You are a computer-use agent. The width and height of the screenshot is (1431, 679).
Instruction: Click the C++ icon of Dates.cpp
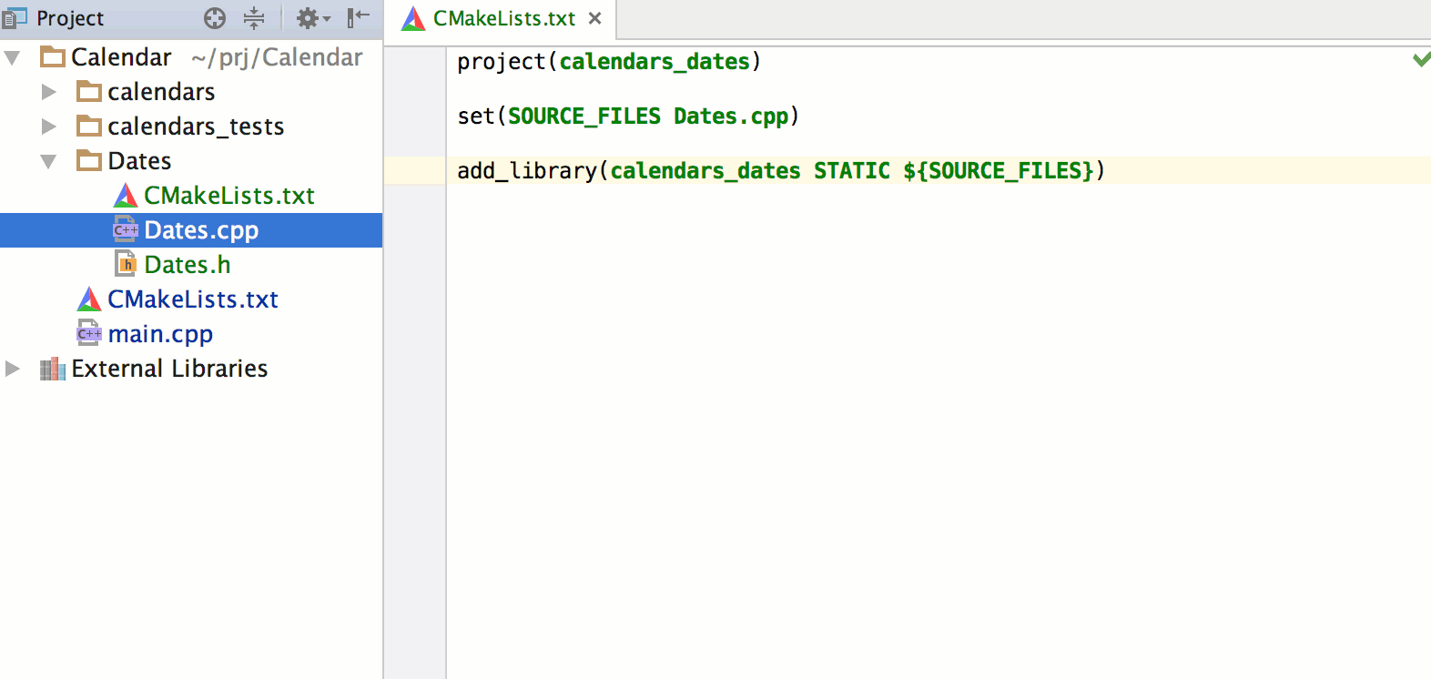click(x=126, y=229)
